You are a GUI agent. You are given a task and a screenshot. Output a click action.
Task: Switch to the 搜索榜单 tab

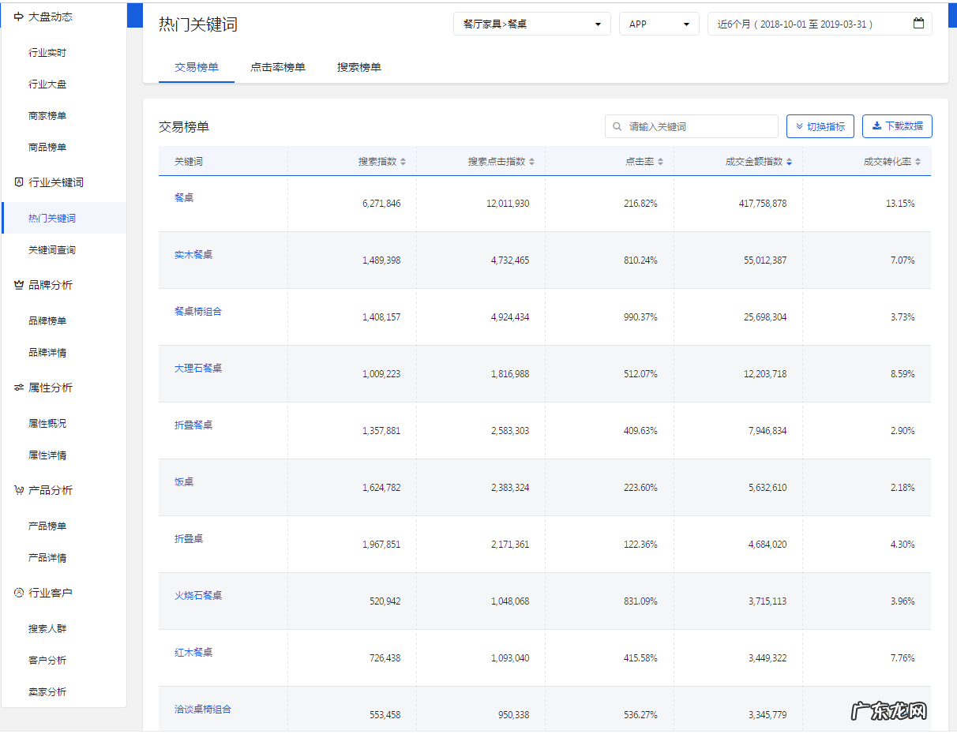pos(358,67)
